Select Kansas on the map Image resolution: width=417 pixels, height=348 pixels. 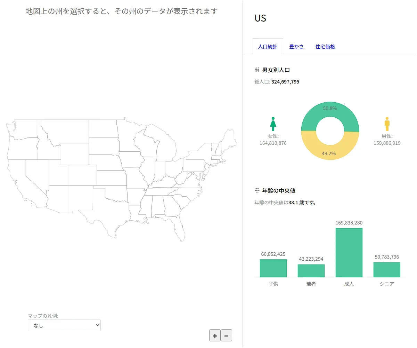coord(111,178)
